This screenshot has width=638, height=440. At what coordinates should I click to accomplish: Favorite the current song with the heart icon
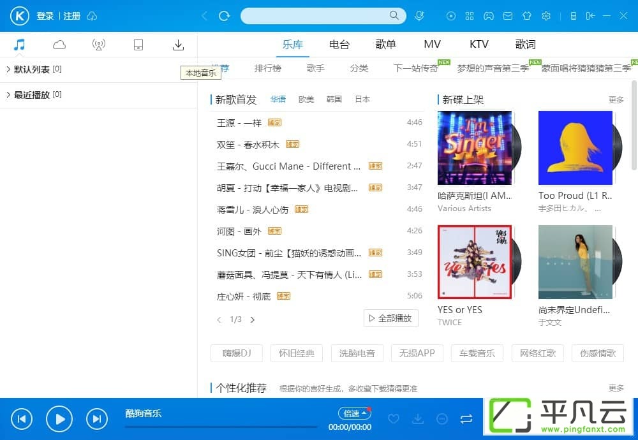click(x=394, y=419)
